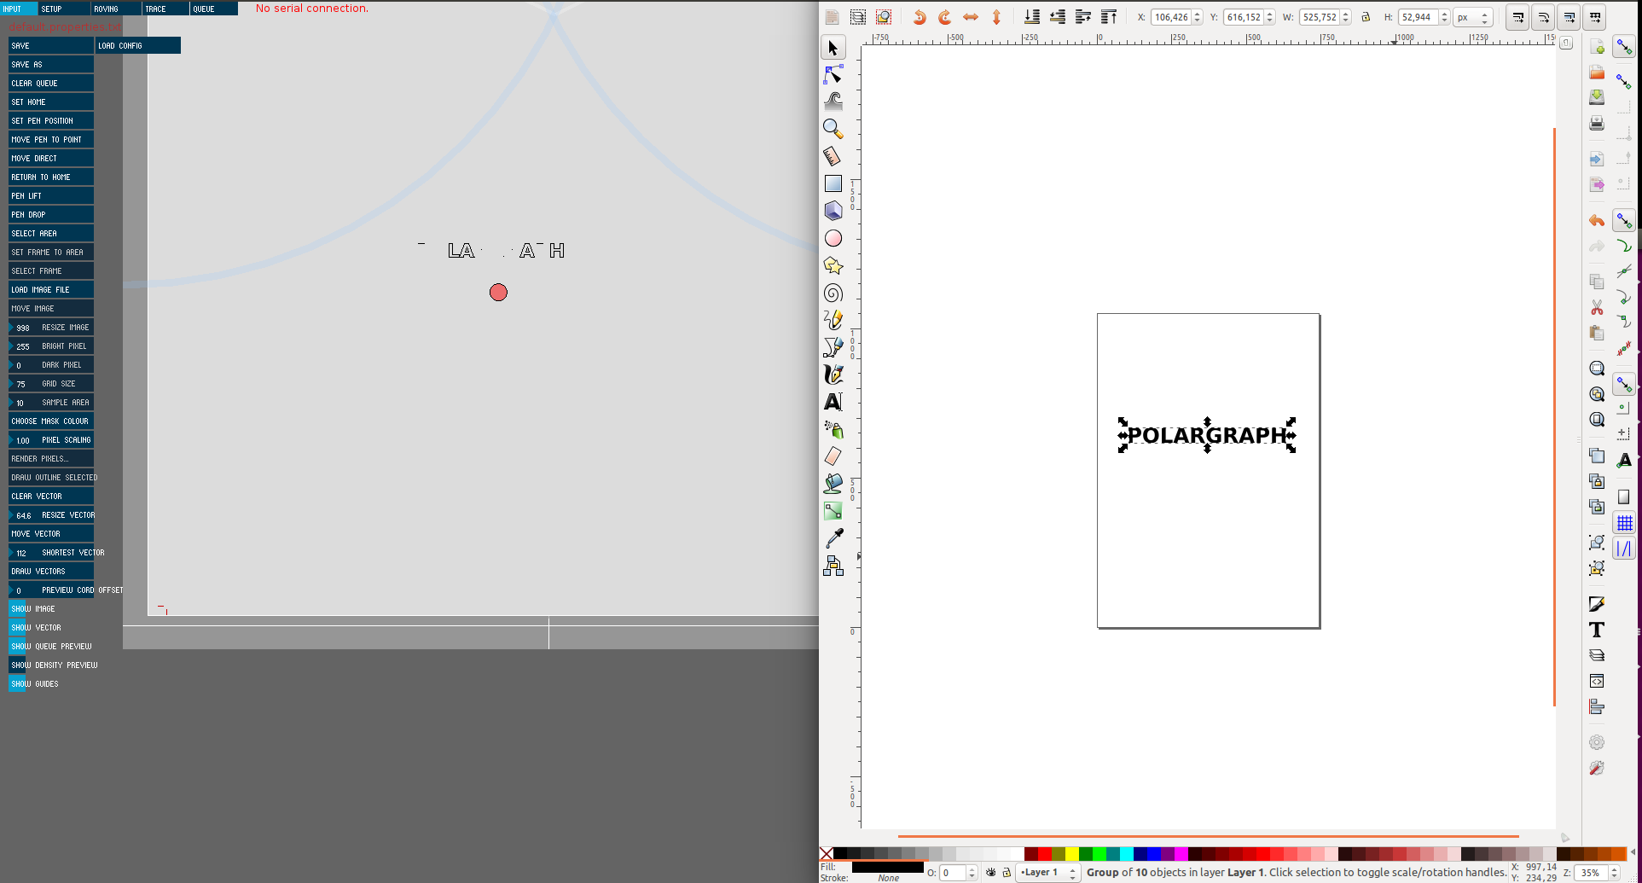The height and width of the screenshot is (883, 1642).
Task: Switch to the ROVING tab in Polargraph
Action: coord(116,9)
